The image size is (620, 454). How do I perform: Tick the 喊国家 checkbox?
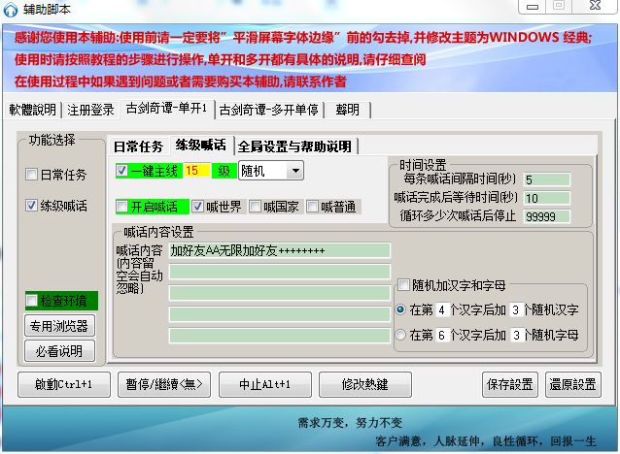tap(256, 207)
